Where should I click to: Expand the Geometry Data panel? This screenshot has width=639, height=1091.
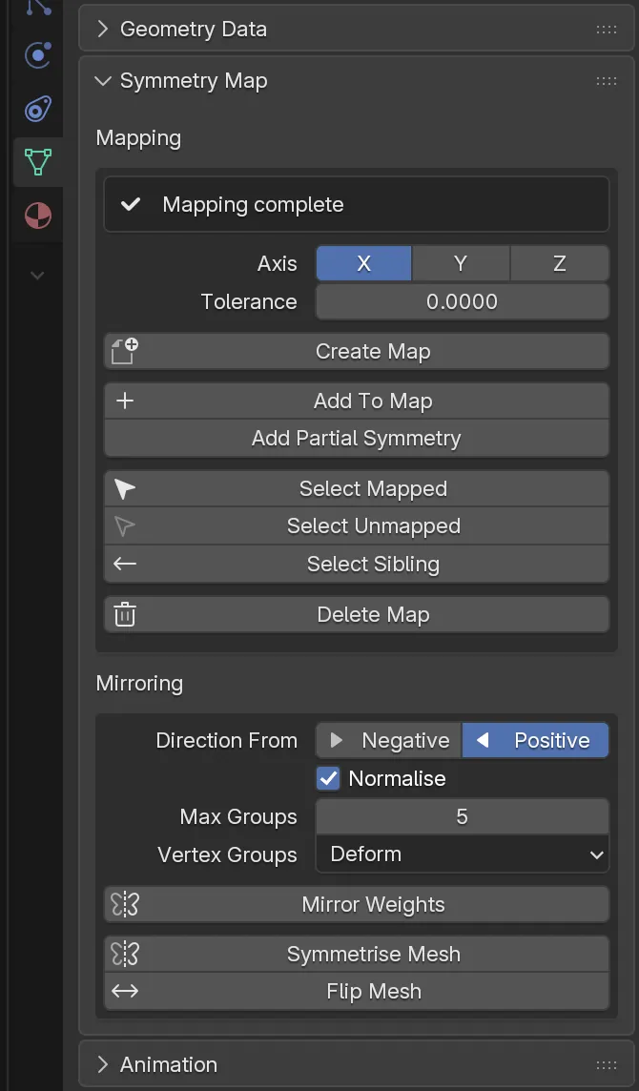[x=102, y=30]
